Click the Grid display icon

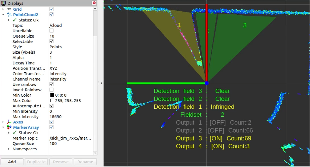pos(10,9)
